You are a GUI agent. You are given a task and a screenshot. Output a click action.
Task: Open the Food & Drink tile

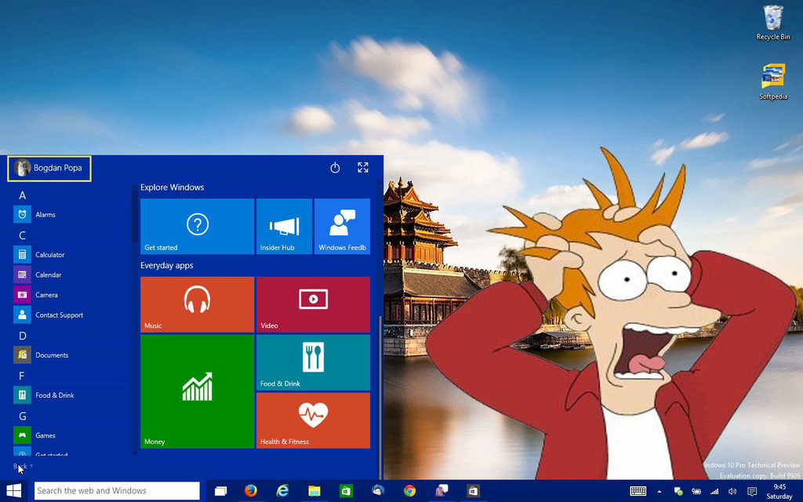click(314, 362)
